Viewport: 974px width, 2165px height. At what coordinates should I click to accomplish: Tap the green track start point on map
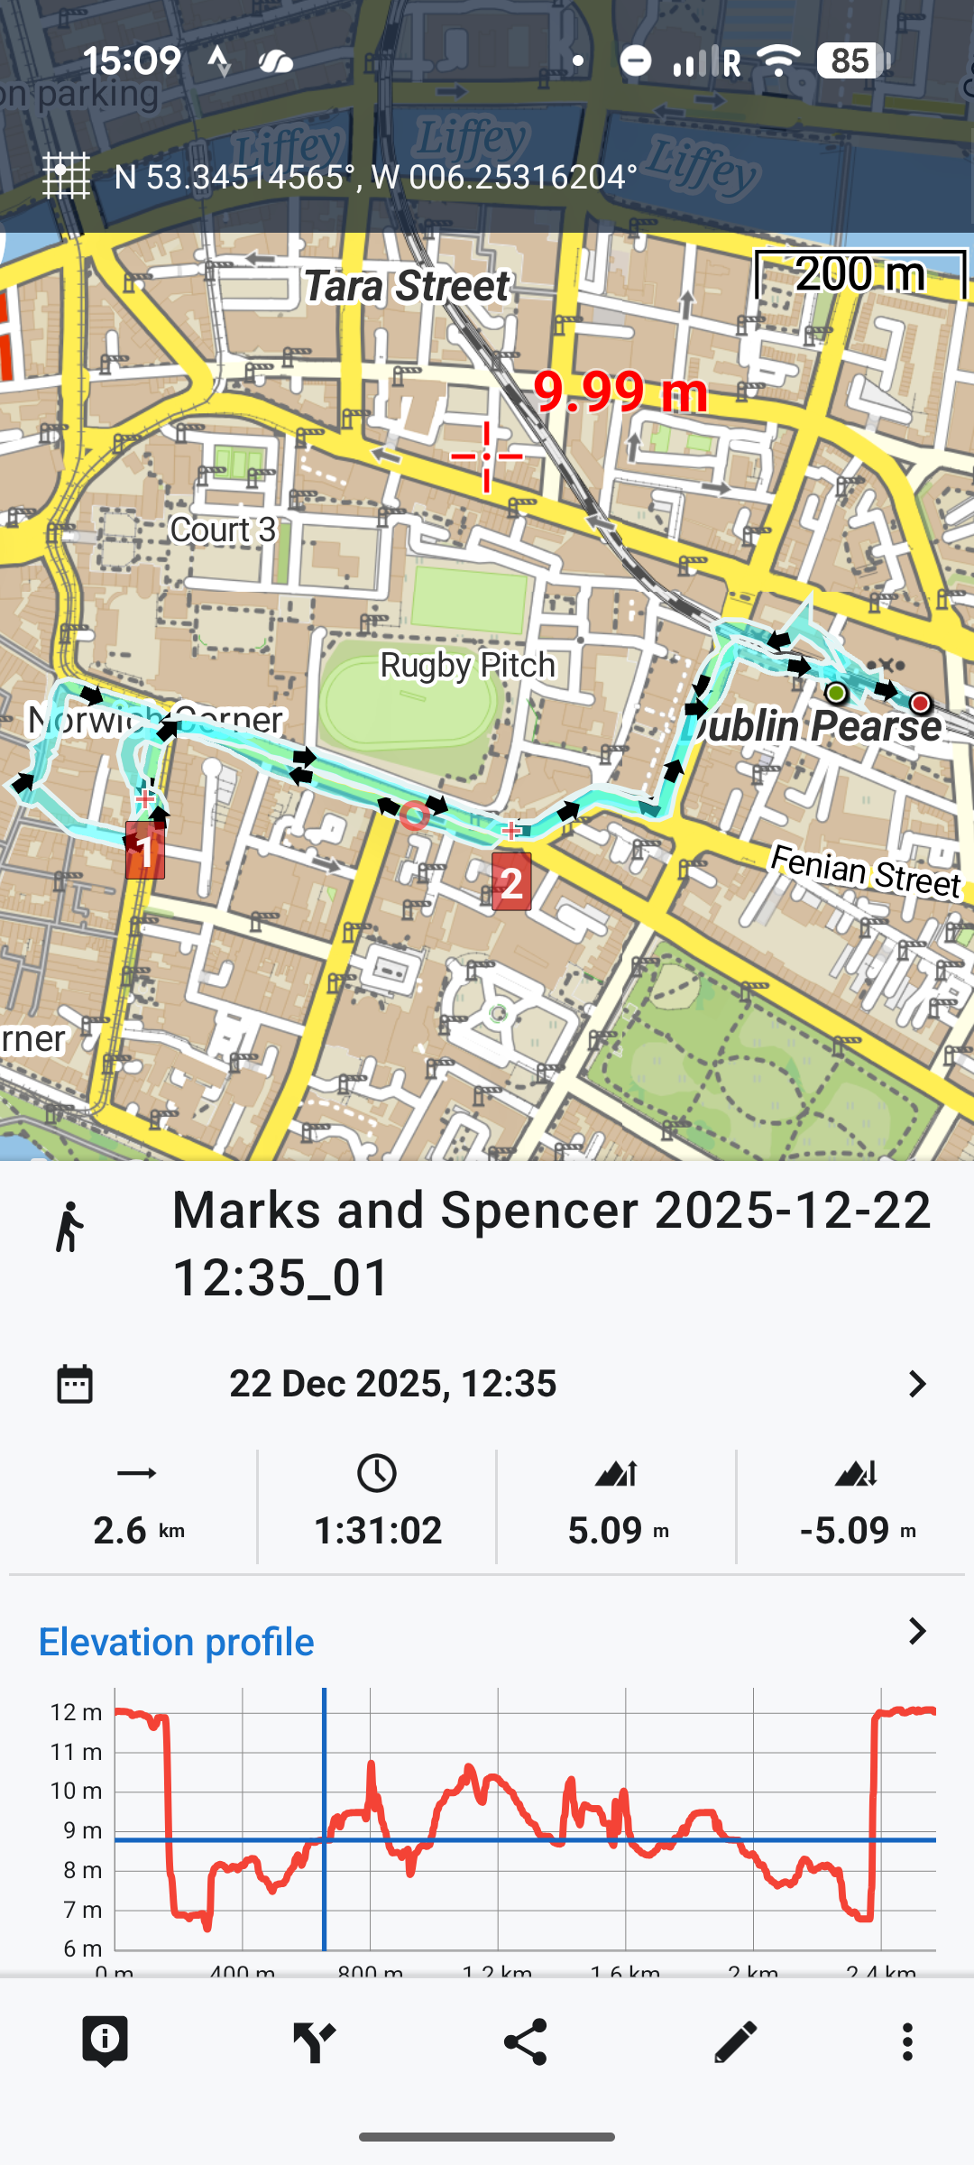point(836,693)
